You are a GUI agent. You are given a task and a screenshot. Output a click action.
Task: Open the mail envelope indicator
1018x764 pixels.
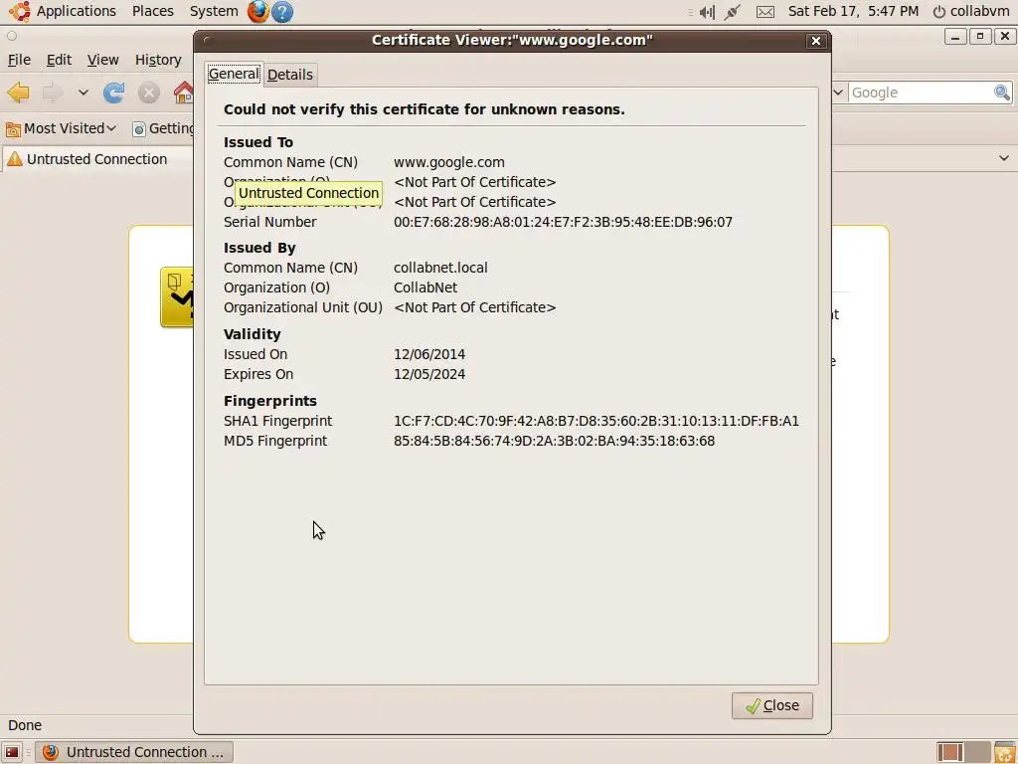point(765,12)
